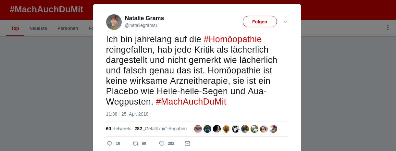The image size is (396, 151).
Task: Click the #MachAuchDuMit hashtag in the tweet
Action: point(191,102)
